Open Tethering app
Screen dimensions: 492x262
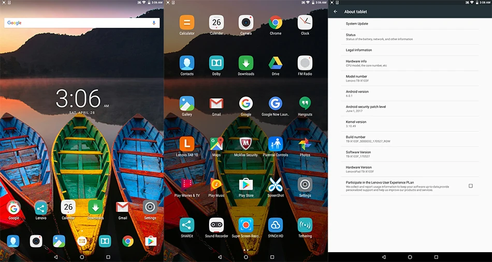tap(305, 225)
